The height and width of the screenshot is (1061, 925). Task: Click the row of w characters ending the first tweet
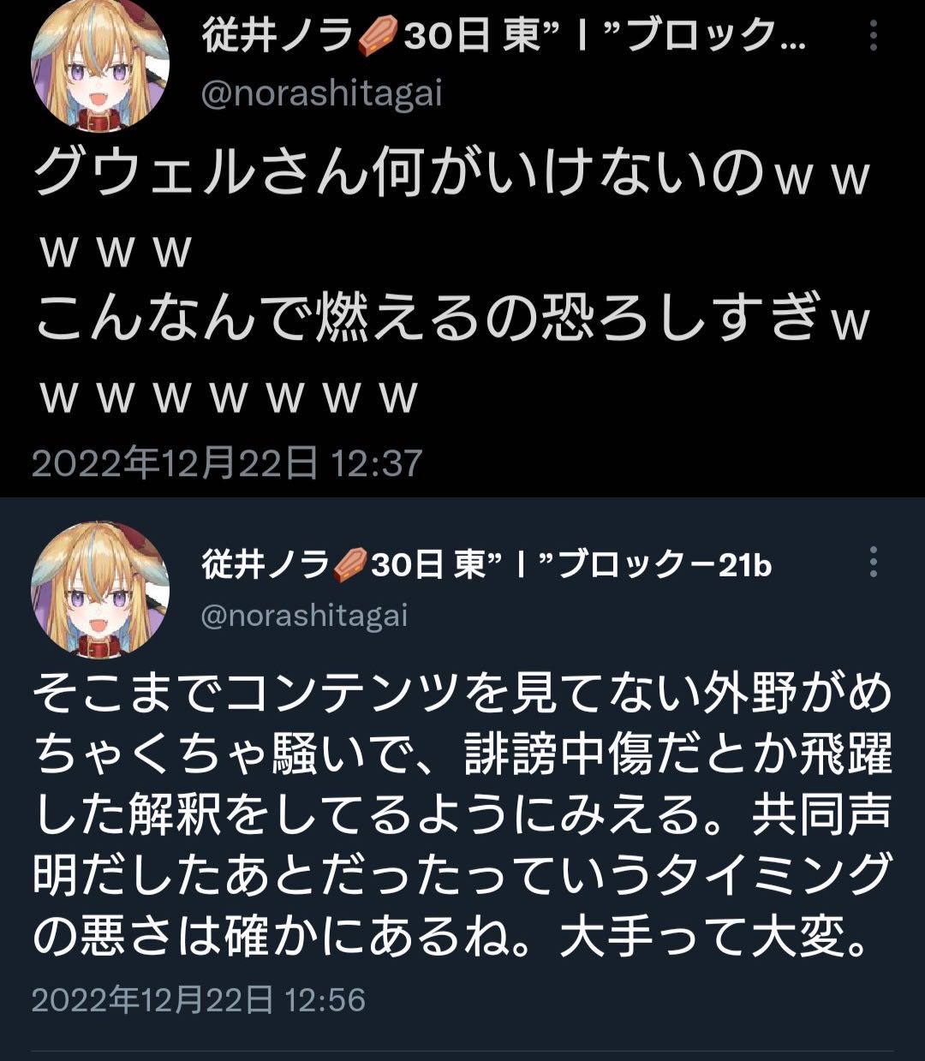[229, 397]
